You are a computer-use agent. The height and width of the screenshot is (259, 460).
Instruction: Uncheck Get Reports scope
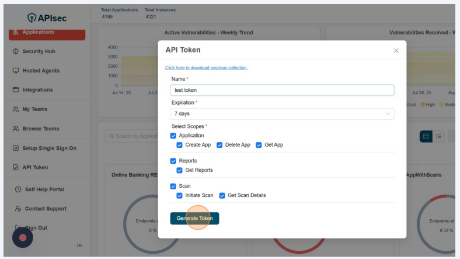click(179, 170)
